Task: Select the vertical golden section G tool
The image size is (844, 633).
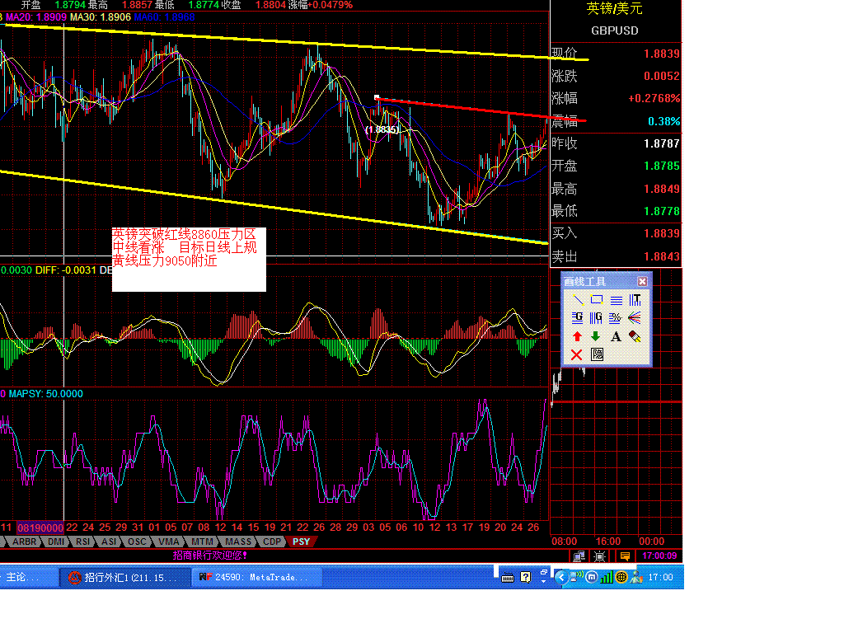Action: coord(597,317)
